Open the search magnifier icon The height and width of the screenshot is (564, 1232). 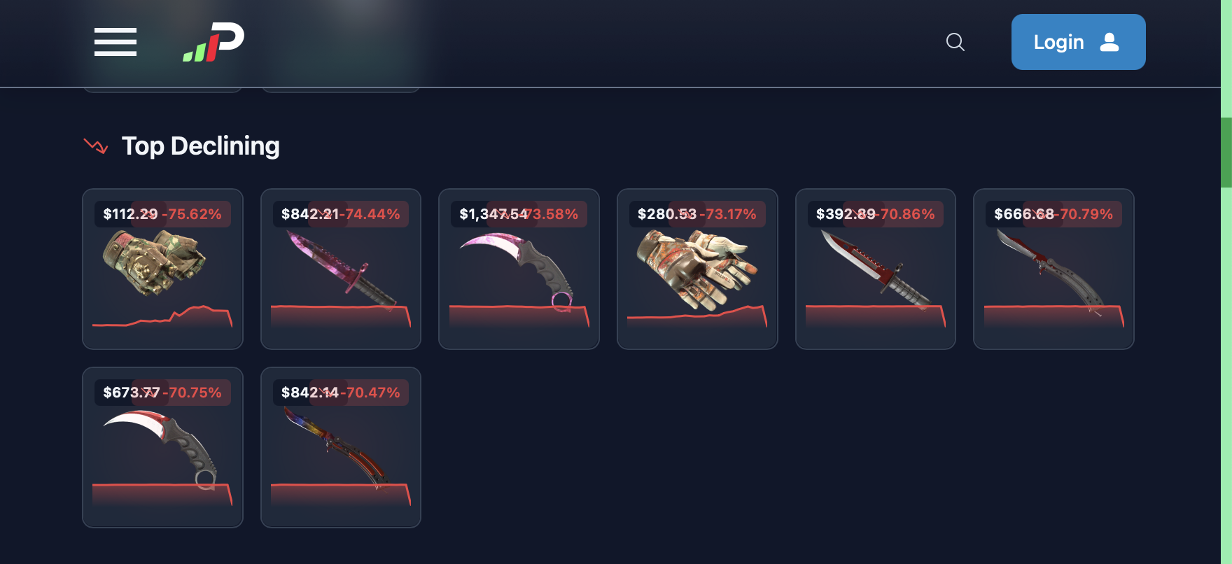tap(955, 42)
